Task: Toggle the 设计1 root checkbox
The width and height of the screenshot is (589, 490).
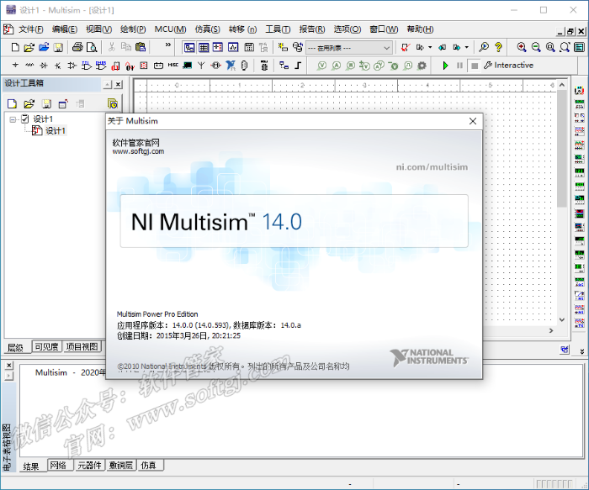Action: tap(25, 119)
